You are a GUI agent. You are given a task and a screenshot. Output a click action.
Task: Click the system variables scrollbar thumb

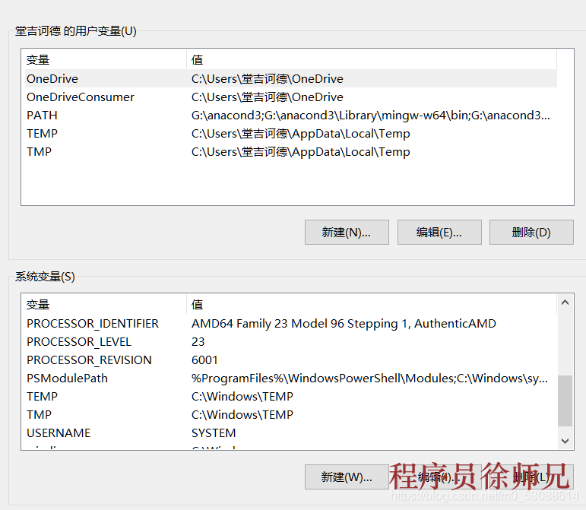[x=565, y=401]
